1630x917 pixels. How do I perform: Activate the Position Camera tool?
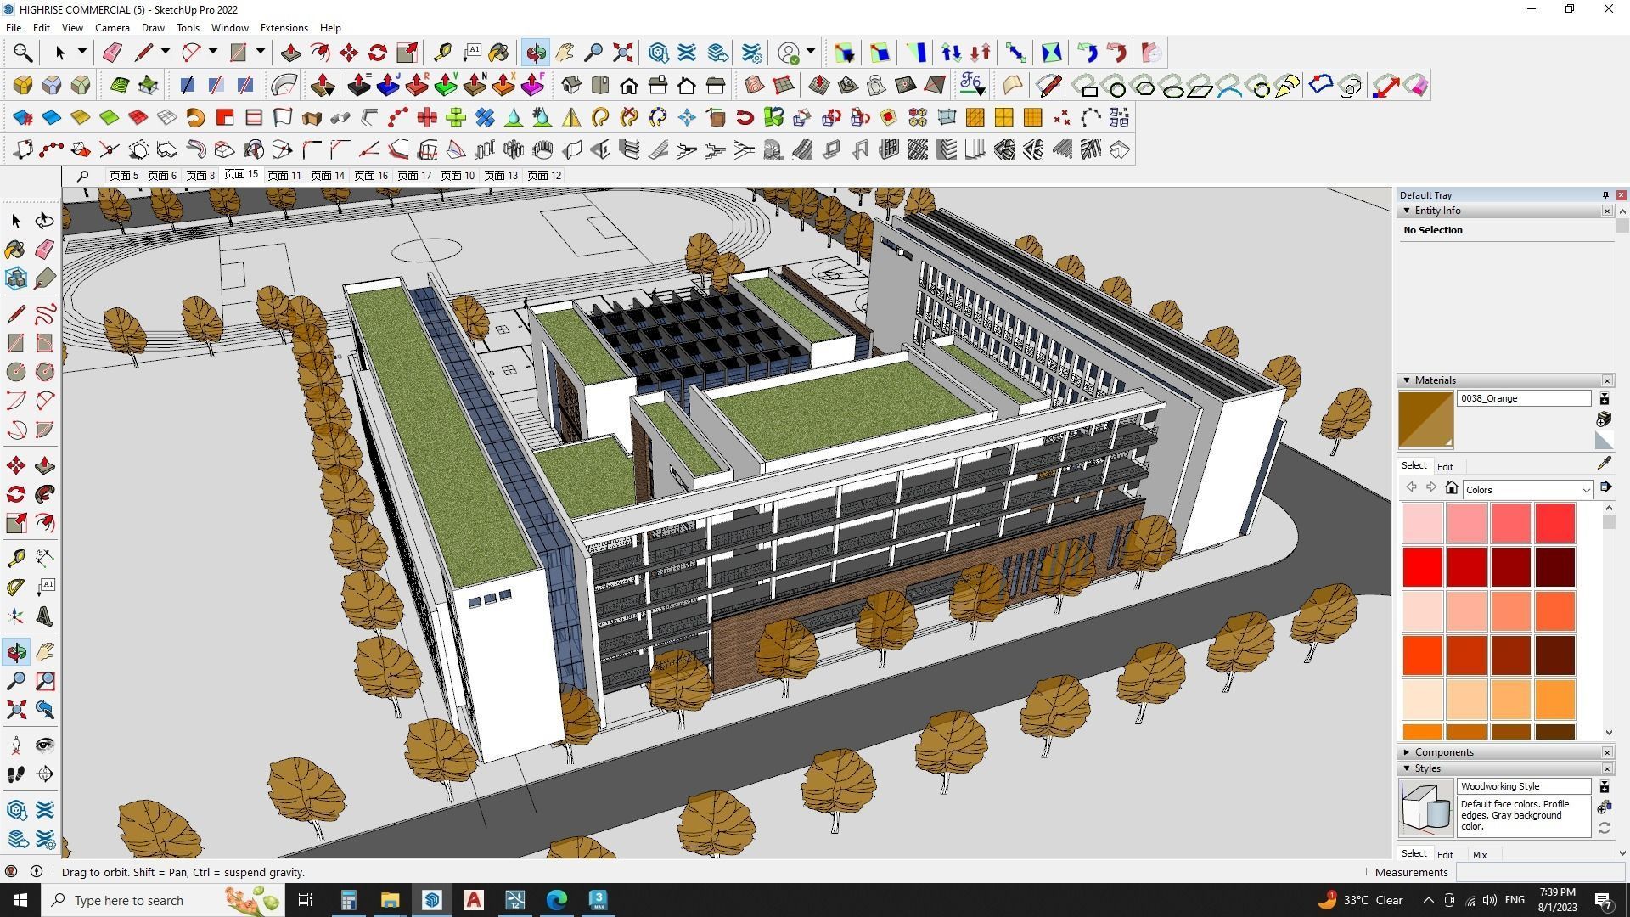click(x=16, y=745)
